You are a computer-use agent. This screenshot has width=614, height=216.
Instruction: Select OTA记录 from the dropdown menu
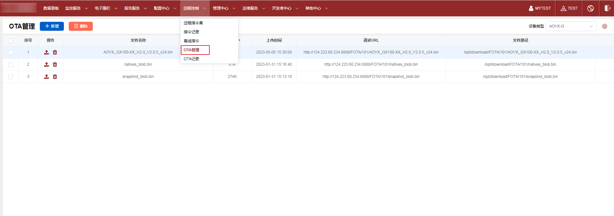191,59
